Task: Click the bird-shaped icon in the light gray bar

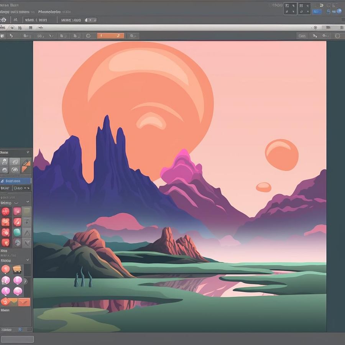Action: pos(41,28)
